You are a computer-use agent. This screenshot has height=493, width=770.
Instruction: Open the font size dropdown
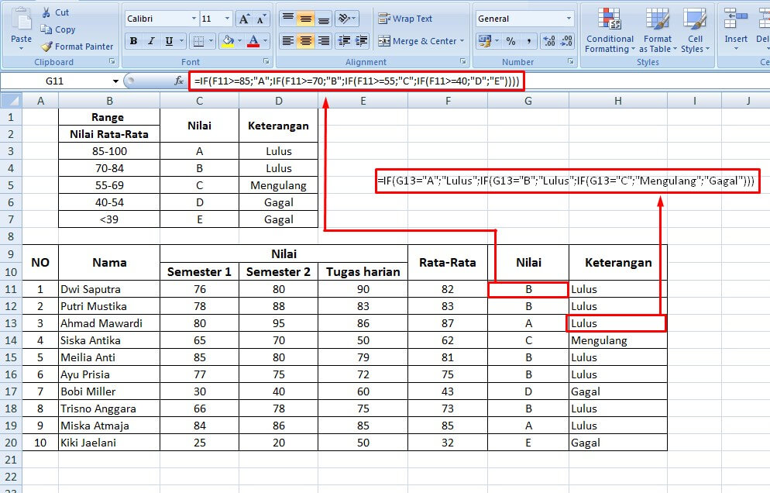(227, 18)
